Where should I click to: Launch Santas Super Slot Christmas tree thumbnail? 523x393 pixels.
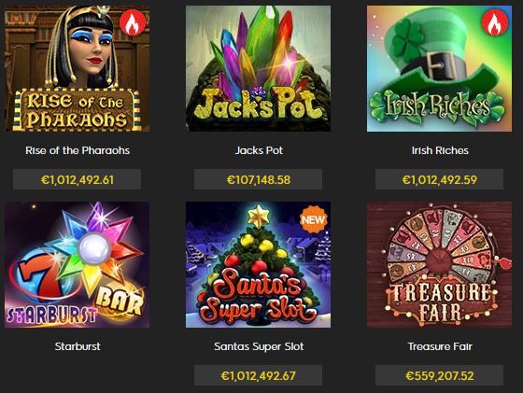(258, 265)
